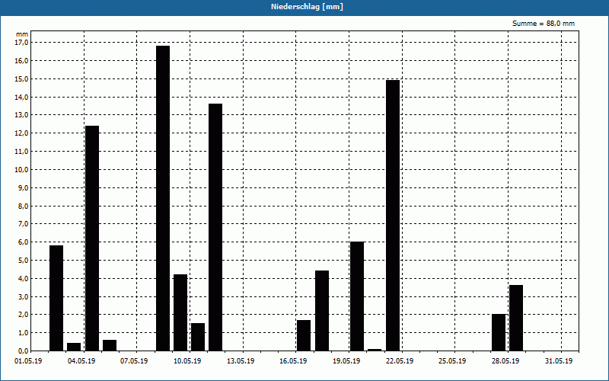Click the "01.05.19" date label
Screen dimensions: 609x381
point(28,361)
